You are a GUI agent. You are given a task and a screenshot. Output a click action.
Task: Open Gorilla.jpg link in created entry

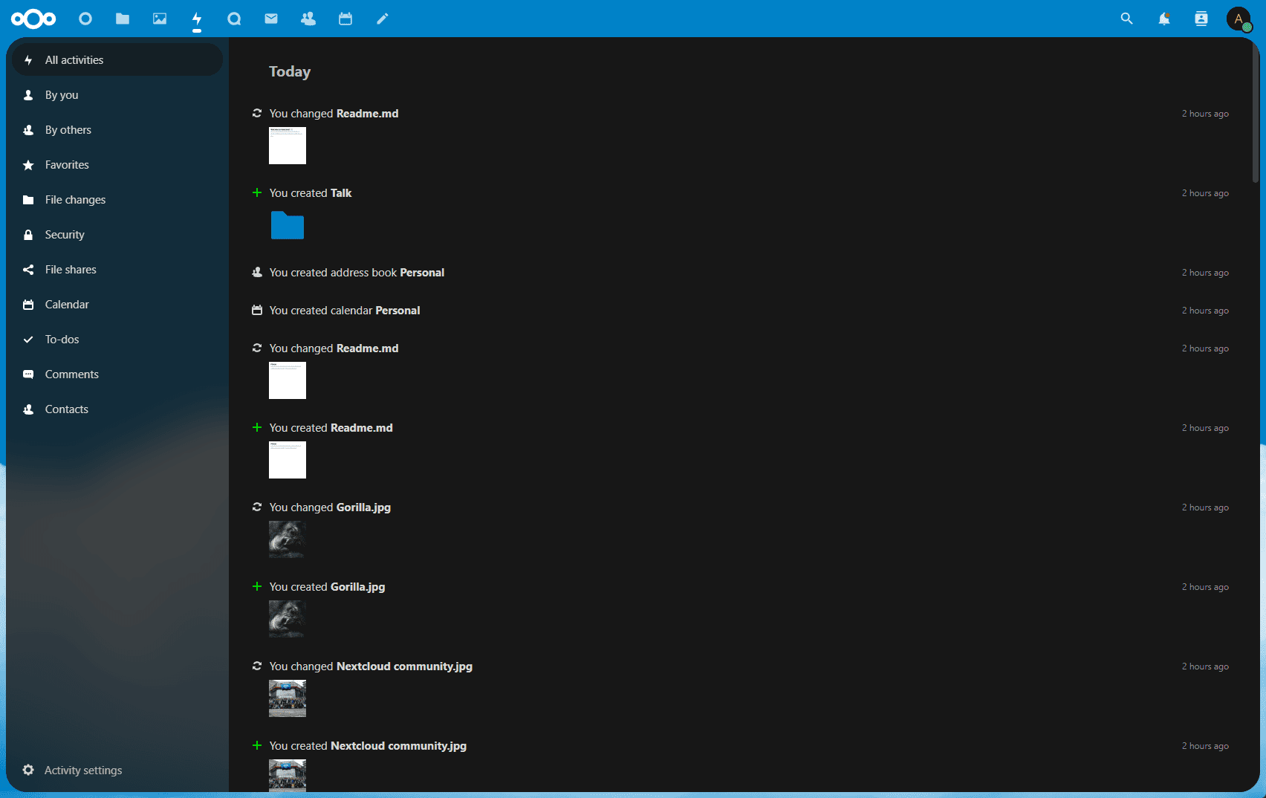[x=358, y=586]
